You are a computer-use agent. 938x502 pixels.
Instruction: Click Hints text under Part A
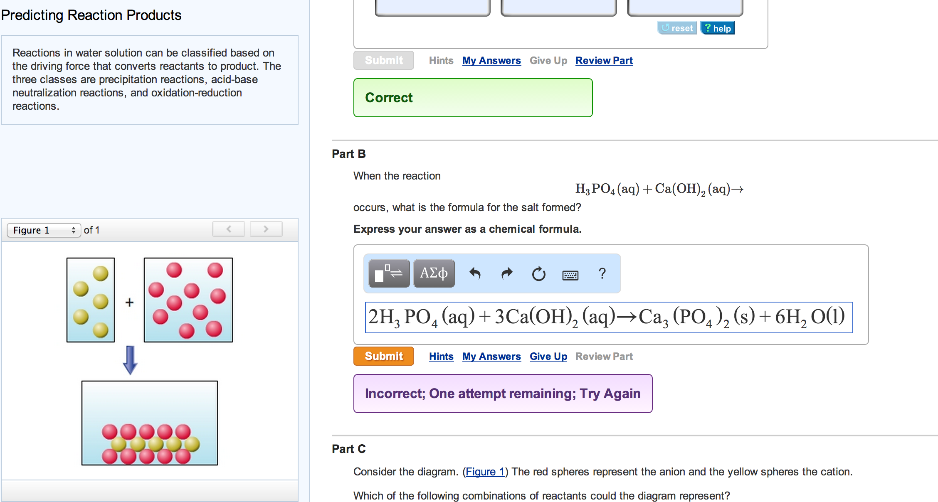click(441, 60)
